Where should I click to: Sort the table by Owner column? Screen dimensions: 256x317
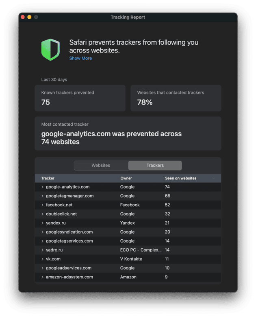pos(126,178)
